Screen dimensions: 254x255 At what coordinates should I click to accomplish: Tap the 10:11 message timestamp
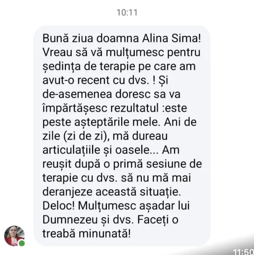coord(127,12)
